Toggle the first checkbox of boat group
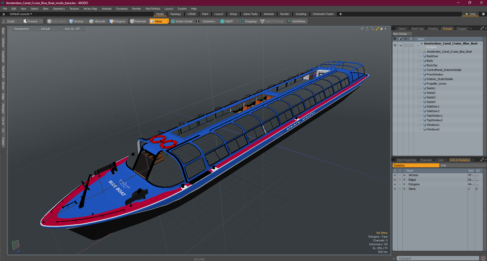487x261 pixels. (406, 45)
